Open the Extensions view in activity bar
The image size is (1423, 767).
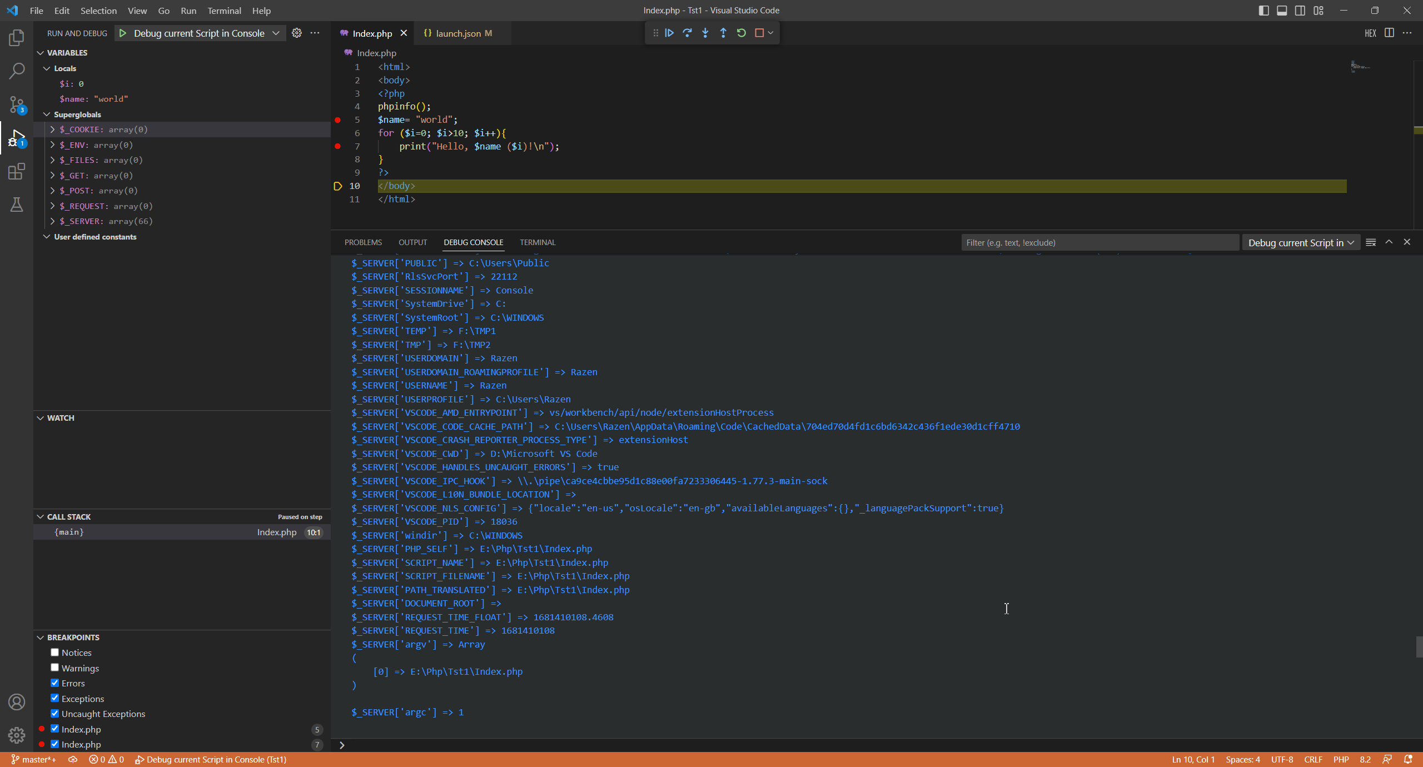pos(17,171)
